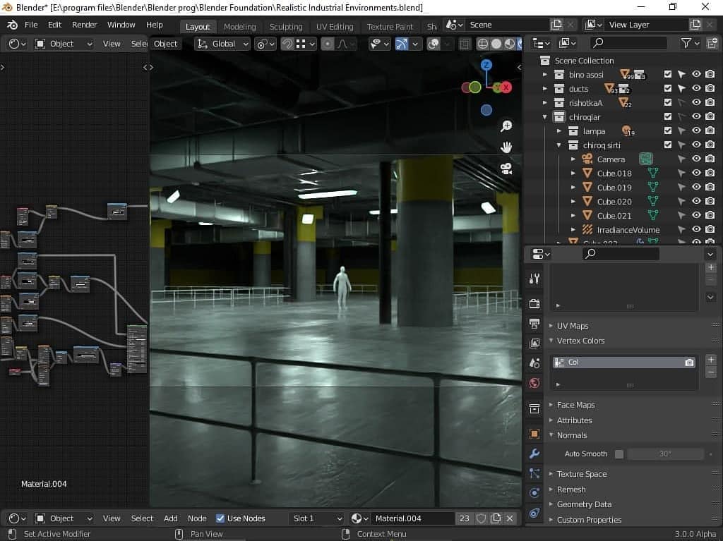Image resolution: width=723 pixels, height=541 pixels.
Task: Uncheck the bino asosi collection checkbox
Action: [668, 74]
